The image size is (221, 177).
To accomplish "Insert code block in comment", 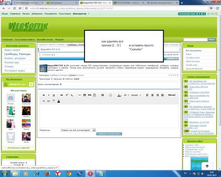I will [x=49, y=101].
